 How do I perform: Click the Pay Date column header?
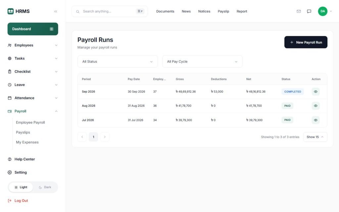(134, 79)
